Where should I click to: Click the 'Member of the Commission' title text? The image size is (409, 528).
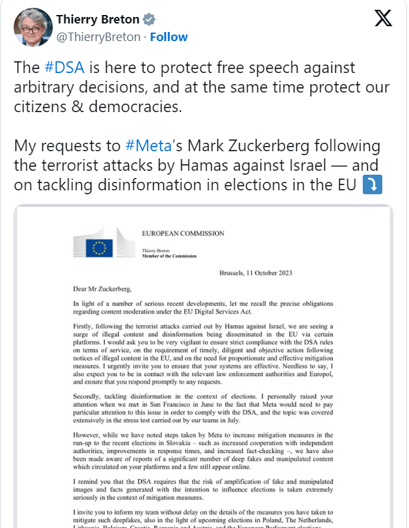point(169,256)
